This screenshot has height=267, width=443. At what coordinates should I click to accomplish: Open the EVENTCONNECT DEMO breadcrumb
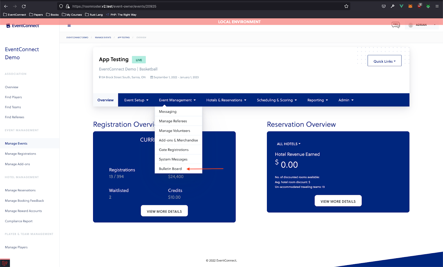point(77,38)
